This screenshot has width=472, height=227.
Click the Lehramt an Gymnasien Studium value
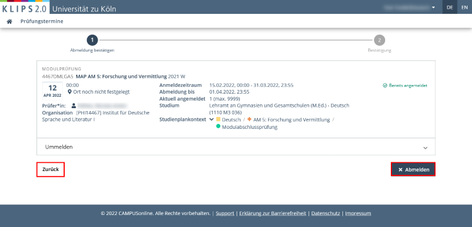pyautogui.click(x=279, y=109)
